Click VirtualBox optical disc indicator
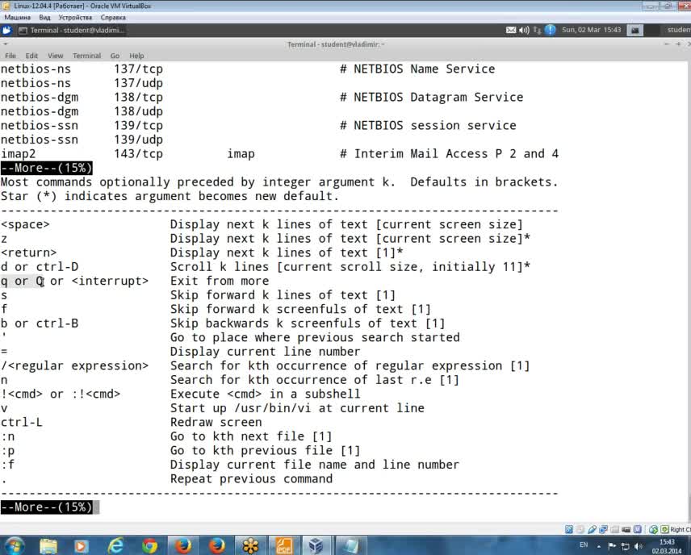This screenshot has height=555, width=691. tap(580, 529)
